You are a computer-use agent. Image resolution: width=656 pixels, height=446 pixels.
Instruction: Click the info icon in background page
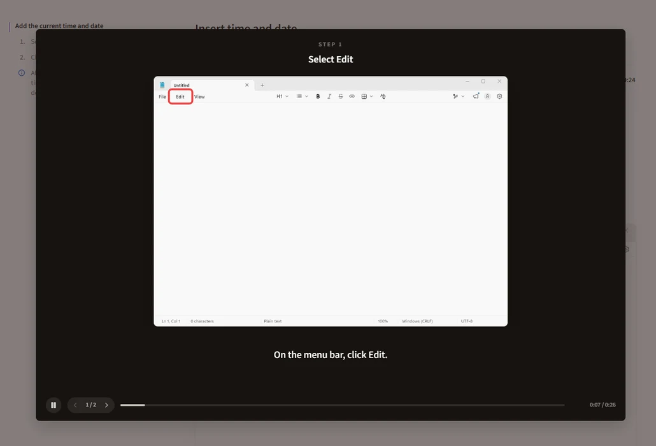[x=22, y=73]
